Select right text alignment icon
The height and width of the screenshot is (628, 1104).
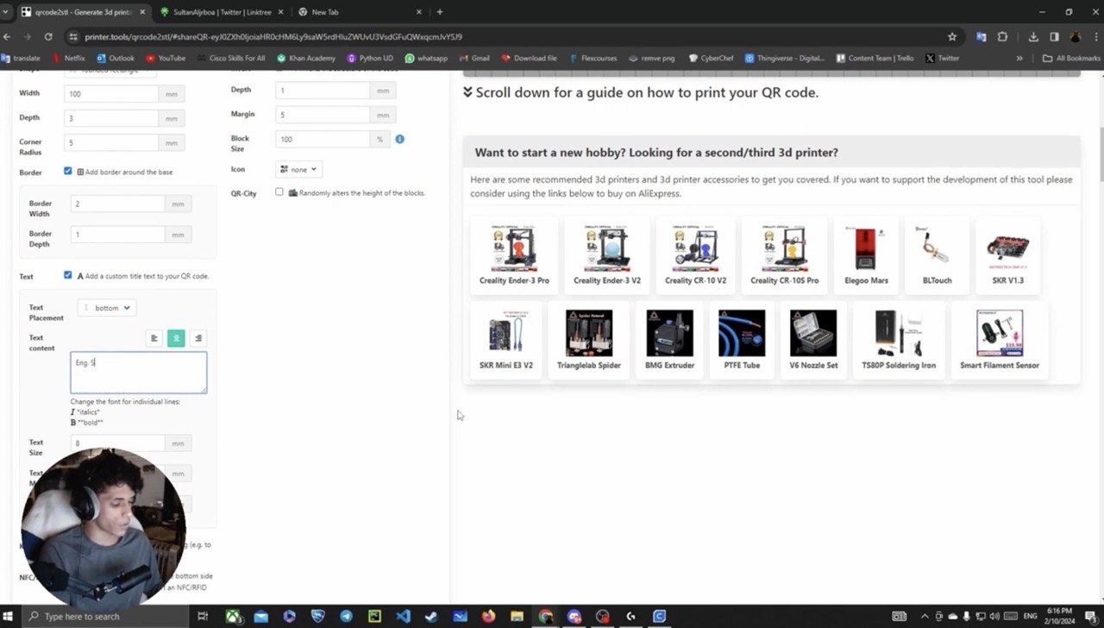click(x=198, y=338)
